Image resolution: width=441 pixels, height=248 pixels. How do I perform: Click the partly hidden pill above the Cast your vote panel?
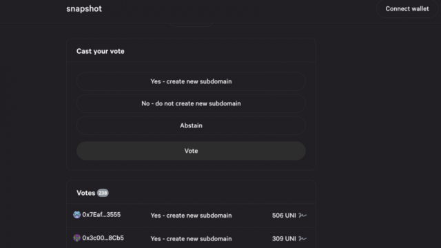pos(191,25)
